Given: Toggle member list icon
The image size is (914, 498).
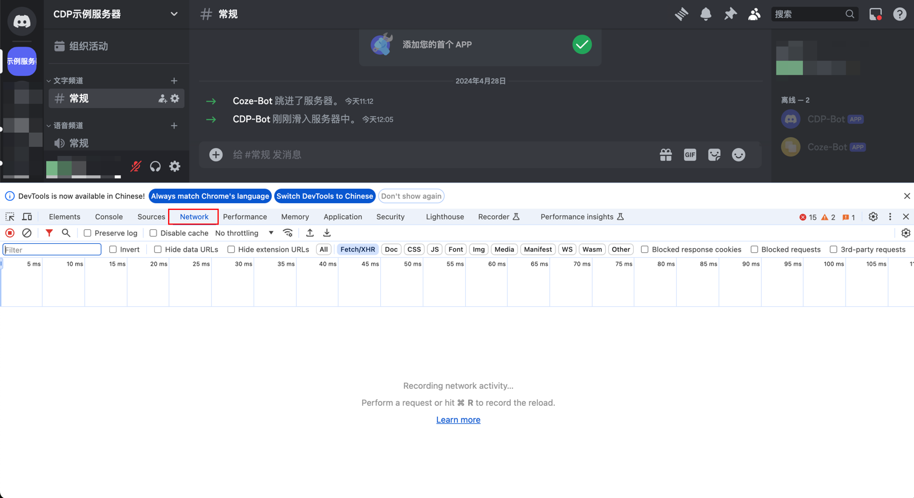Looking at the screenshot, I should 754,14.
